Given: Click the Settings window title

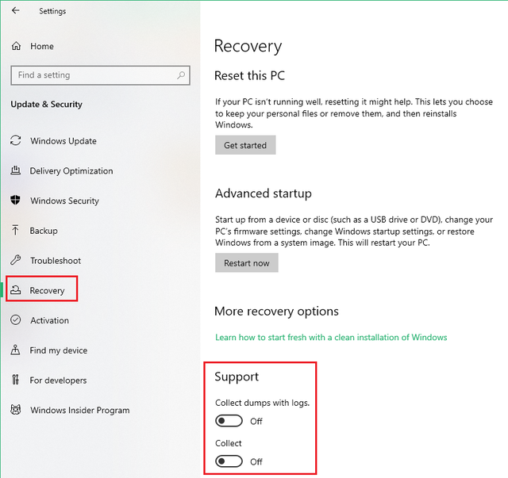Looking at the screenshot, I should (x=52, y=11).
